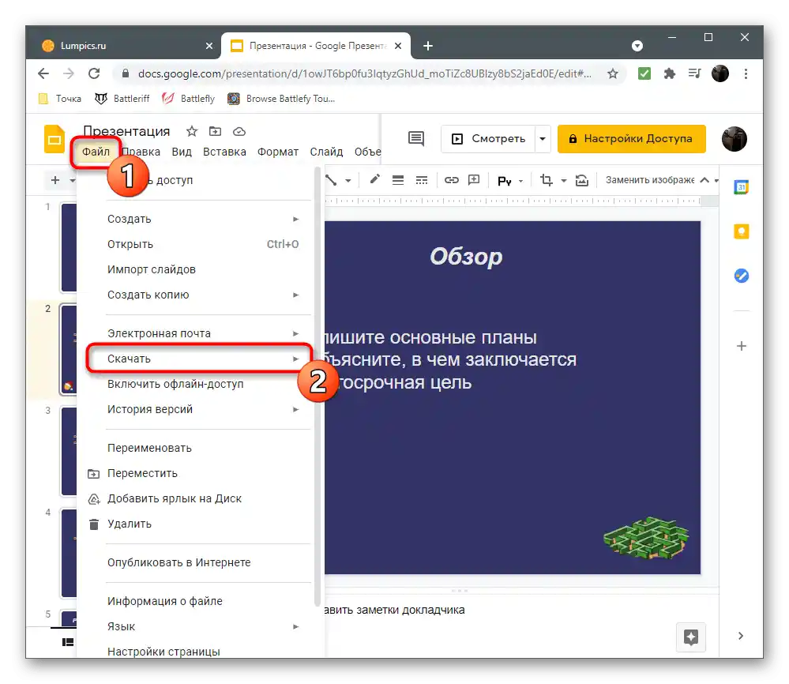Open Google Calendar side panel icon

coord(741,187)
